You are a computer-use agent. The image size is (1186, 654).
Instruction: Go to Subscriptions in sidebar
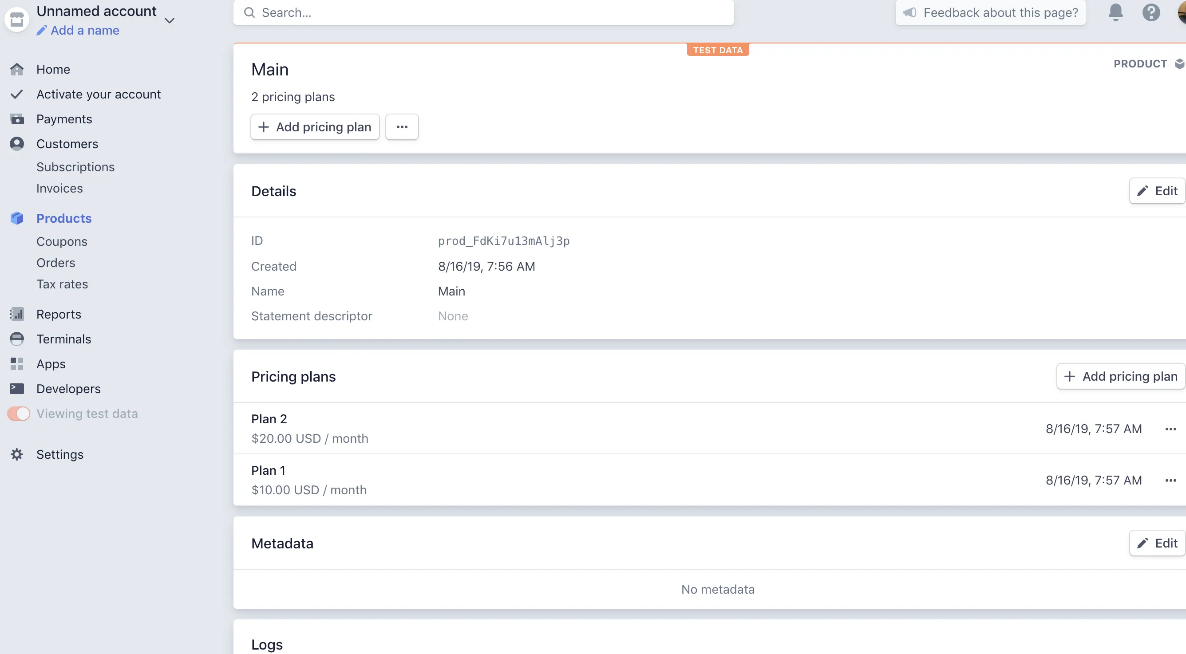tap(75, 167)
